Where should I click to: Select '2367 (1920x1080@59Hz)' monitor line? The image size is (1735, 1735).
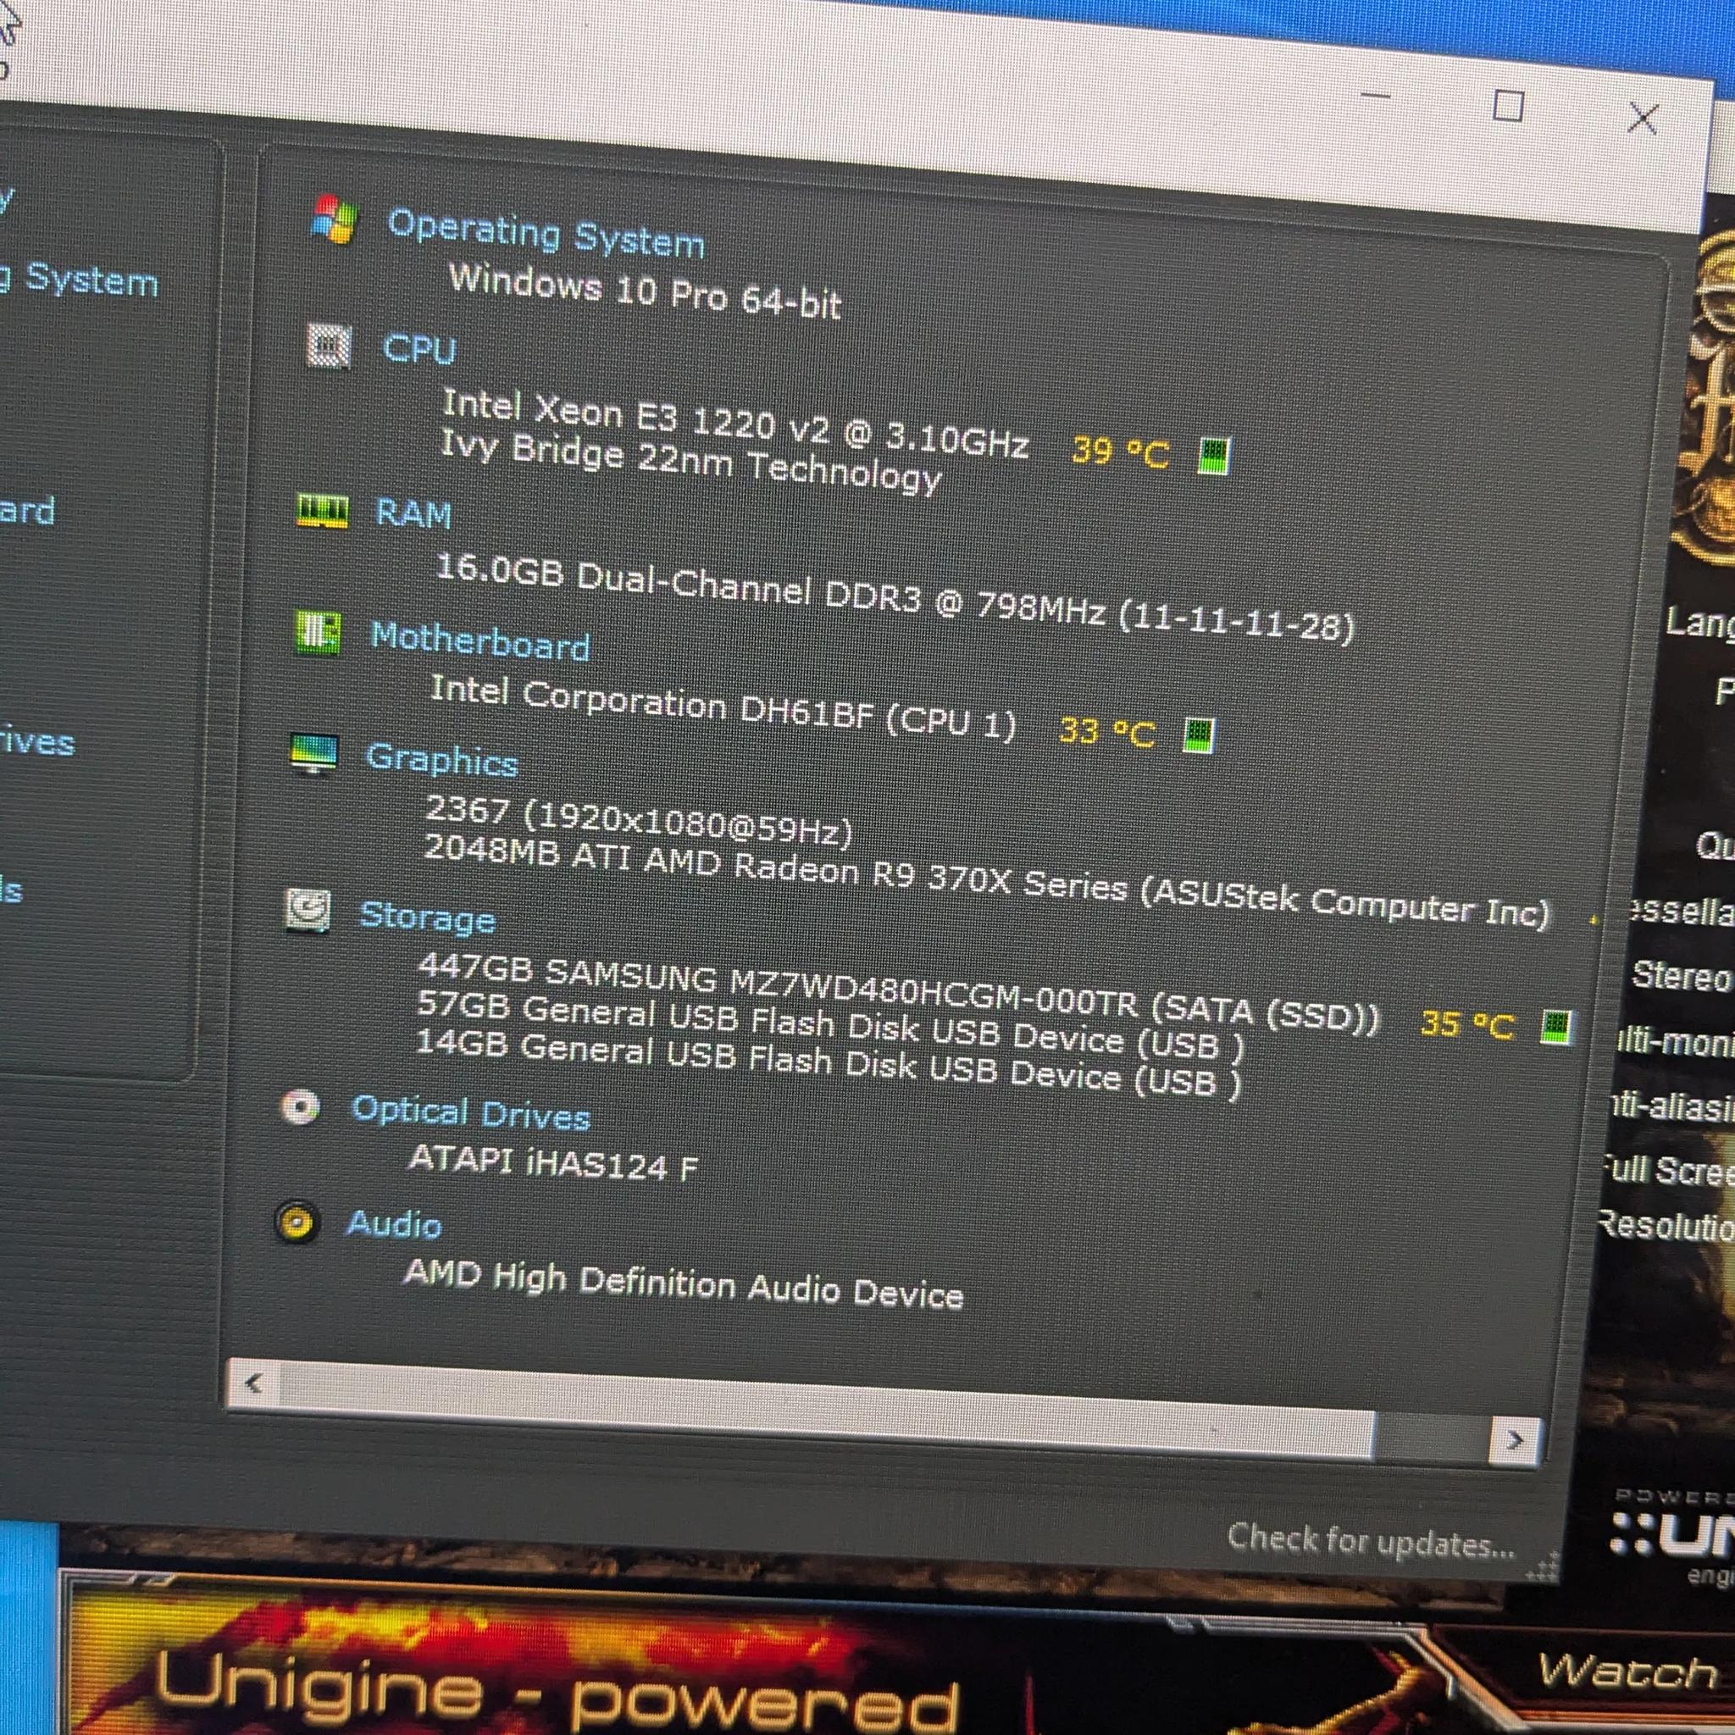point(639,820)
